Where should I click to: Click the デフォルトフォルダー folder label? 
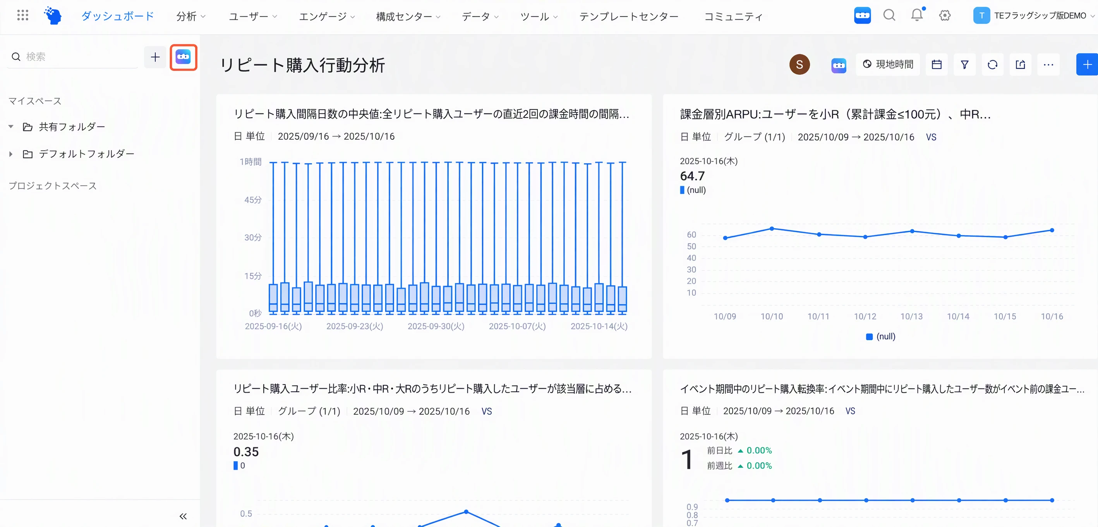click(86, 154)
